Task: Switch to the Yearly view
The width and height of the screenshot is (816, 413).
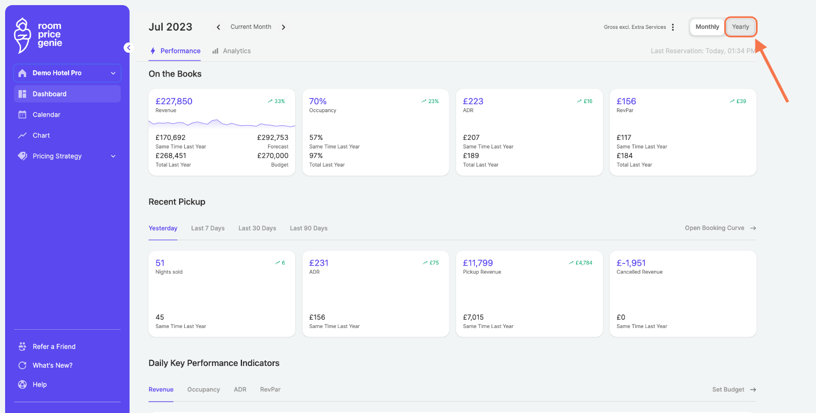Action: click(741, 27)
